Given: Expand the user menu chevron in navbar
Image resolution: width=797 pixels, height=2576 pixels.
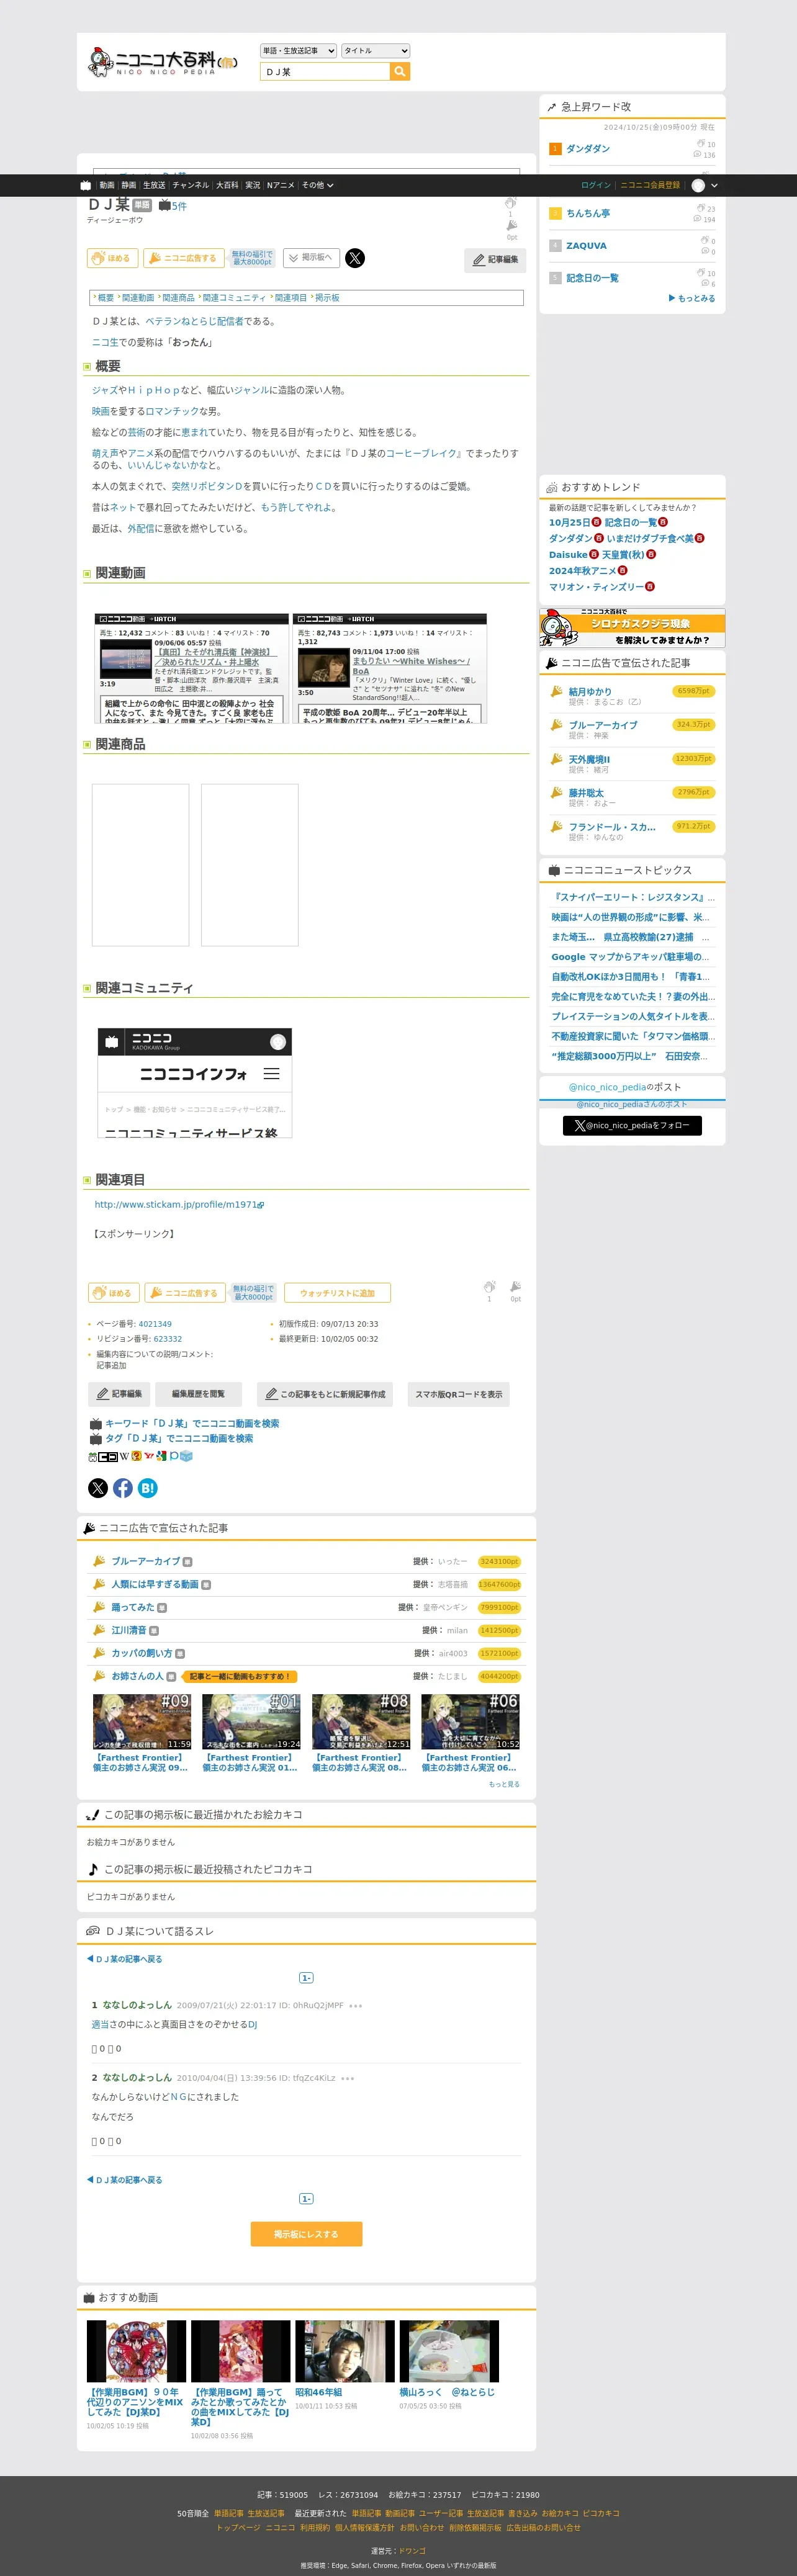Looking at the screenshot, I should pos(714,185).
